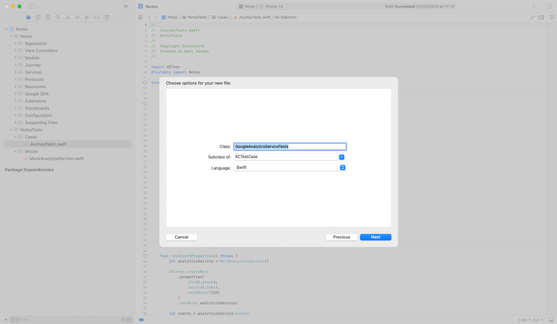Open the Issue navigator warning triangle
Screen dimensions: 557x324
67,17
